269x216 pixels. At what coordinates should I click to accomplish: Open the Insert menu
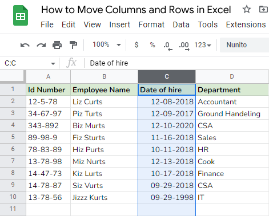coord(119,25)
